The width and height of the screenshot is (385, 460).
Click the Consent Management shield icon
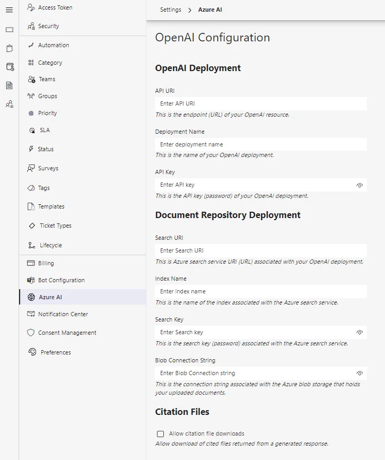point(31,333)
